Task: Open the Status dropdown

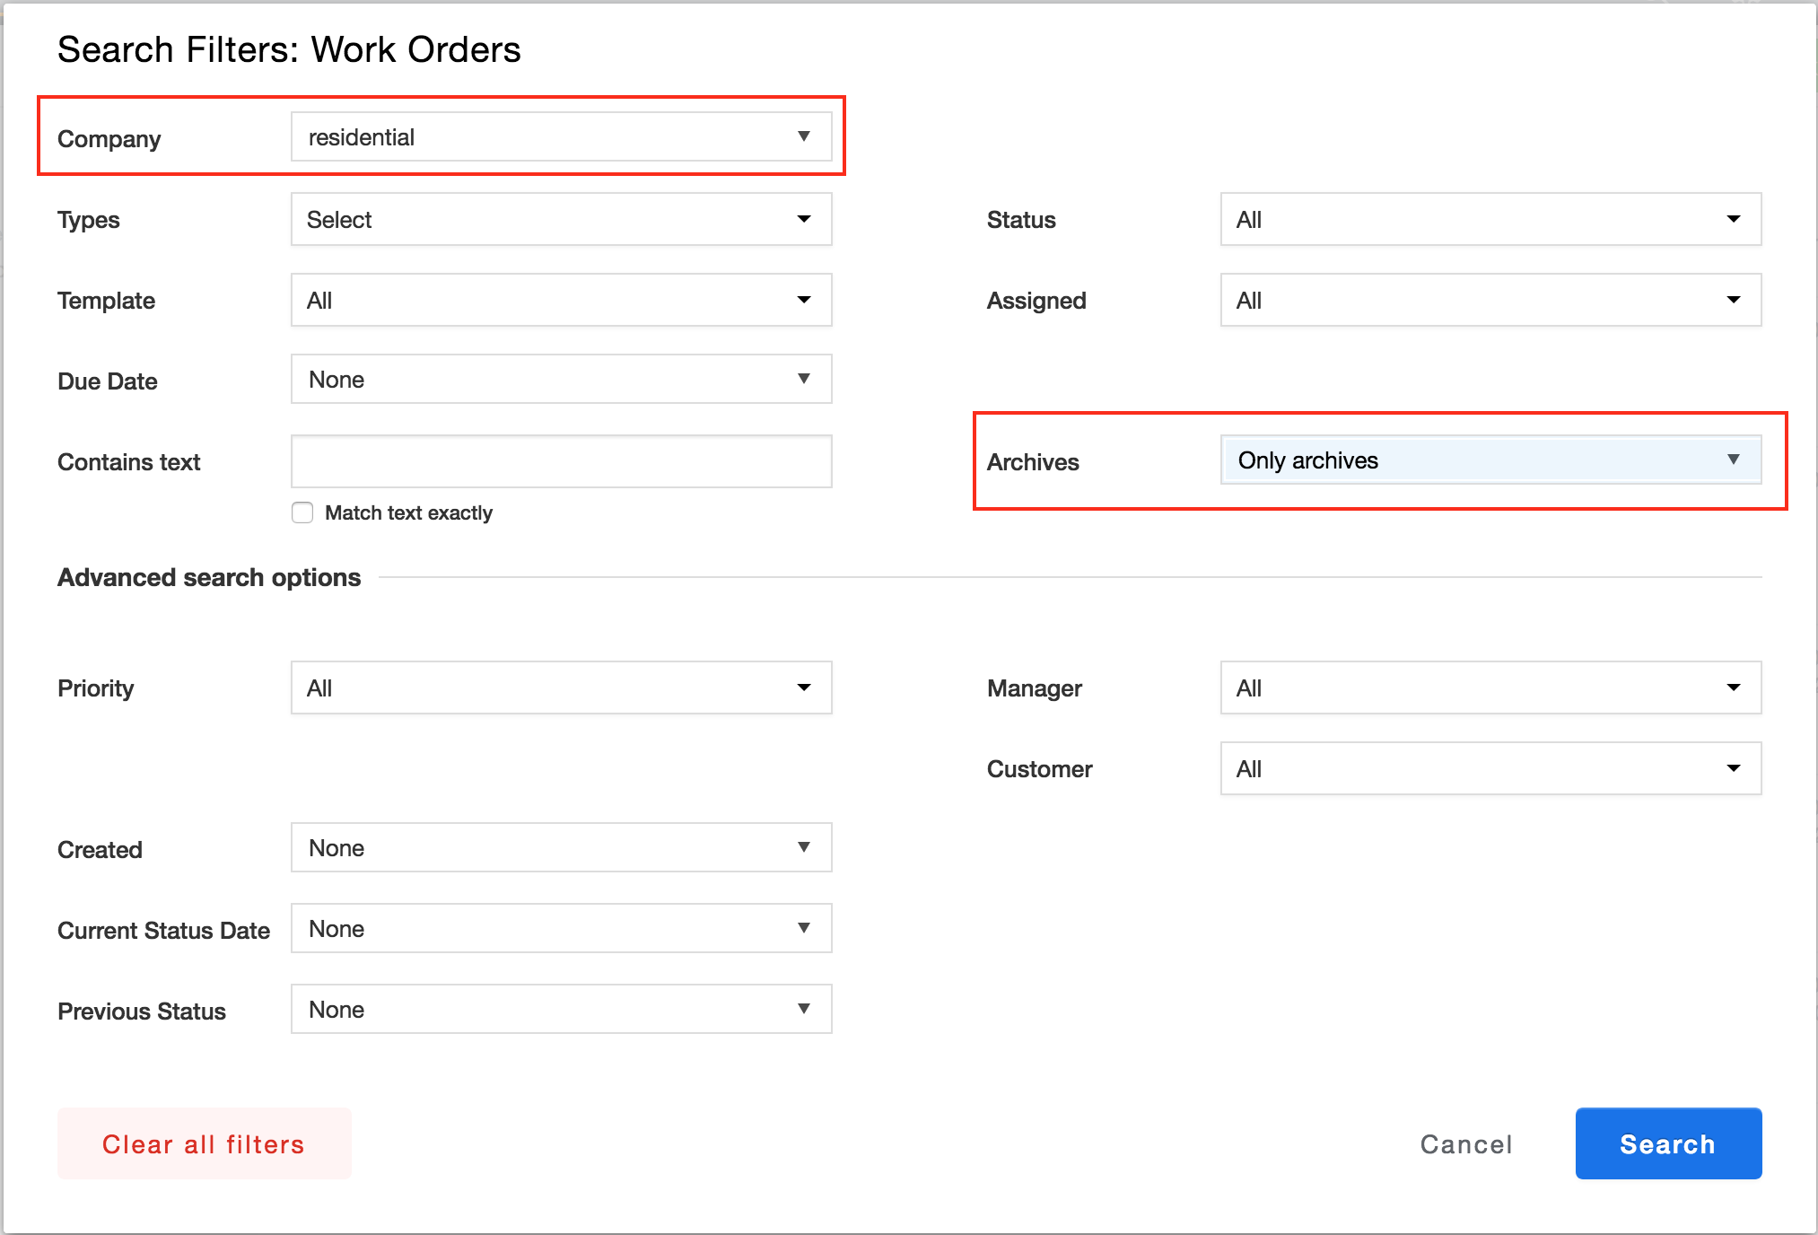Action: (x=1490, y=220)
